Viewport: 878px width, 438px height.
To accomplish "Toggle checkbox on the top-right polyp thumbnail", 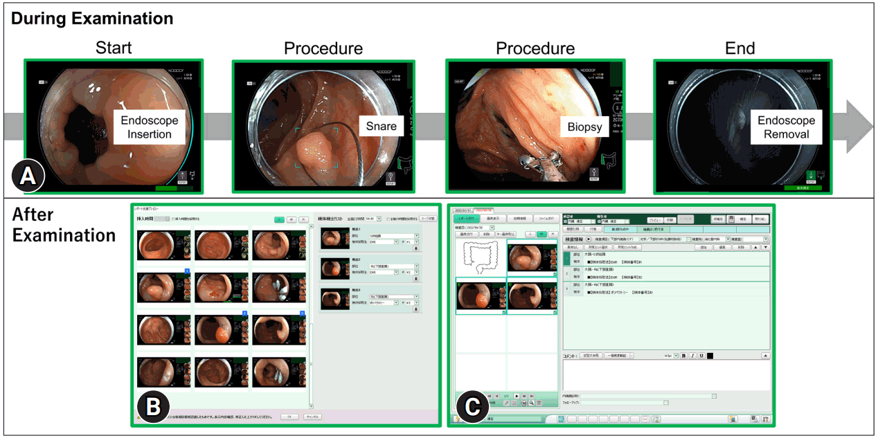I will pyautogui.click(x=554, y=275).
